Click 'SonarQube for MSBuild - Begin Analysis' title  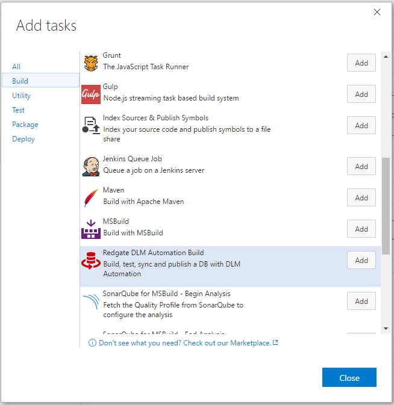pos(166,294)
